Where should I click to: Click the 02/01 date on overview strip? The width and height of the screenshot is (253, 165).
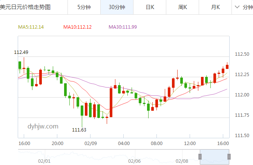pyautogui.click(x=44, y=161)
